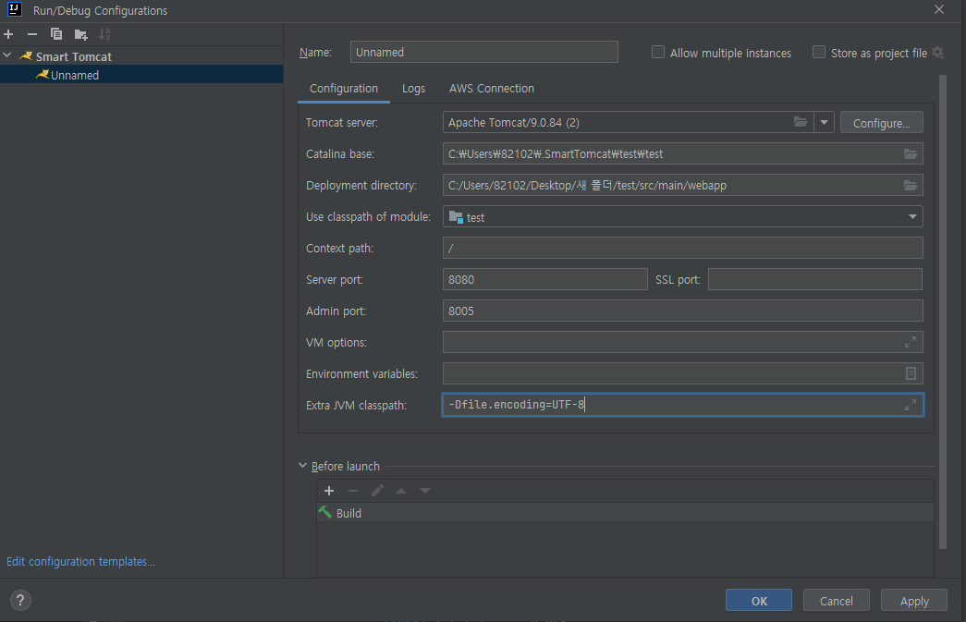Remove the selected configuration
The image size is (966, 622).
pyautogui.click(x=32, y=34)
